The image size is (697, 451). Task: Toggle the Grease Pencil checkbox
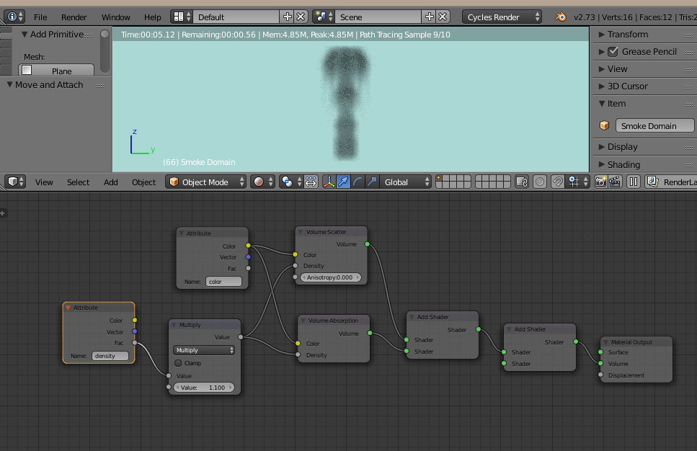613,51
